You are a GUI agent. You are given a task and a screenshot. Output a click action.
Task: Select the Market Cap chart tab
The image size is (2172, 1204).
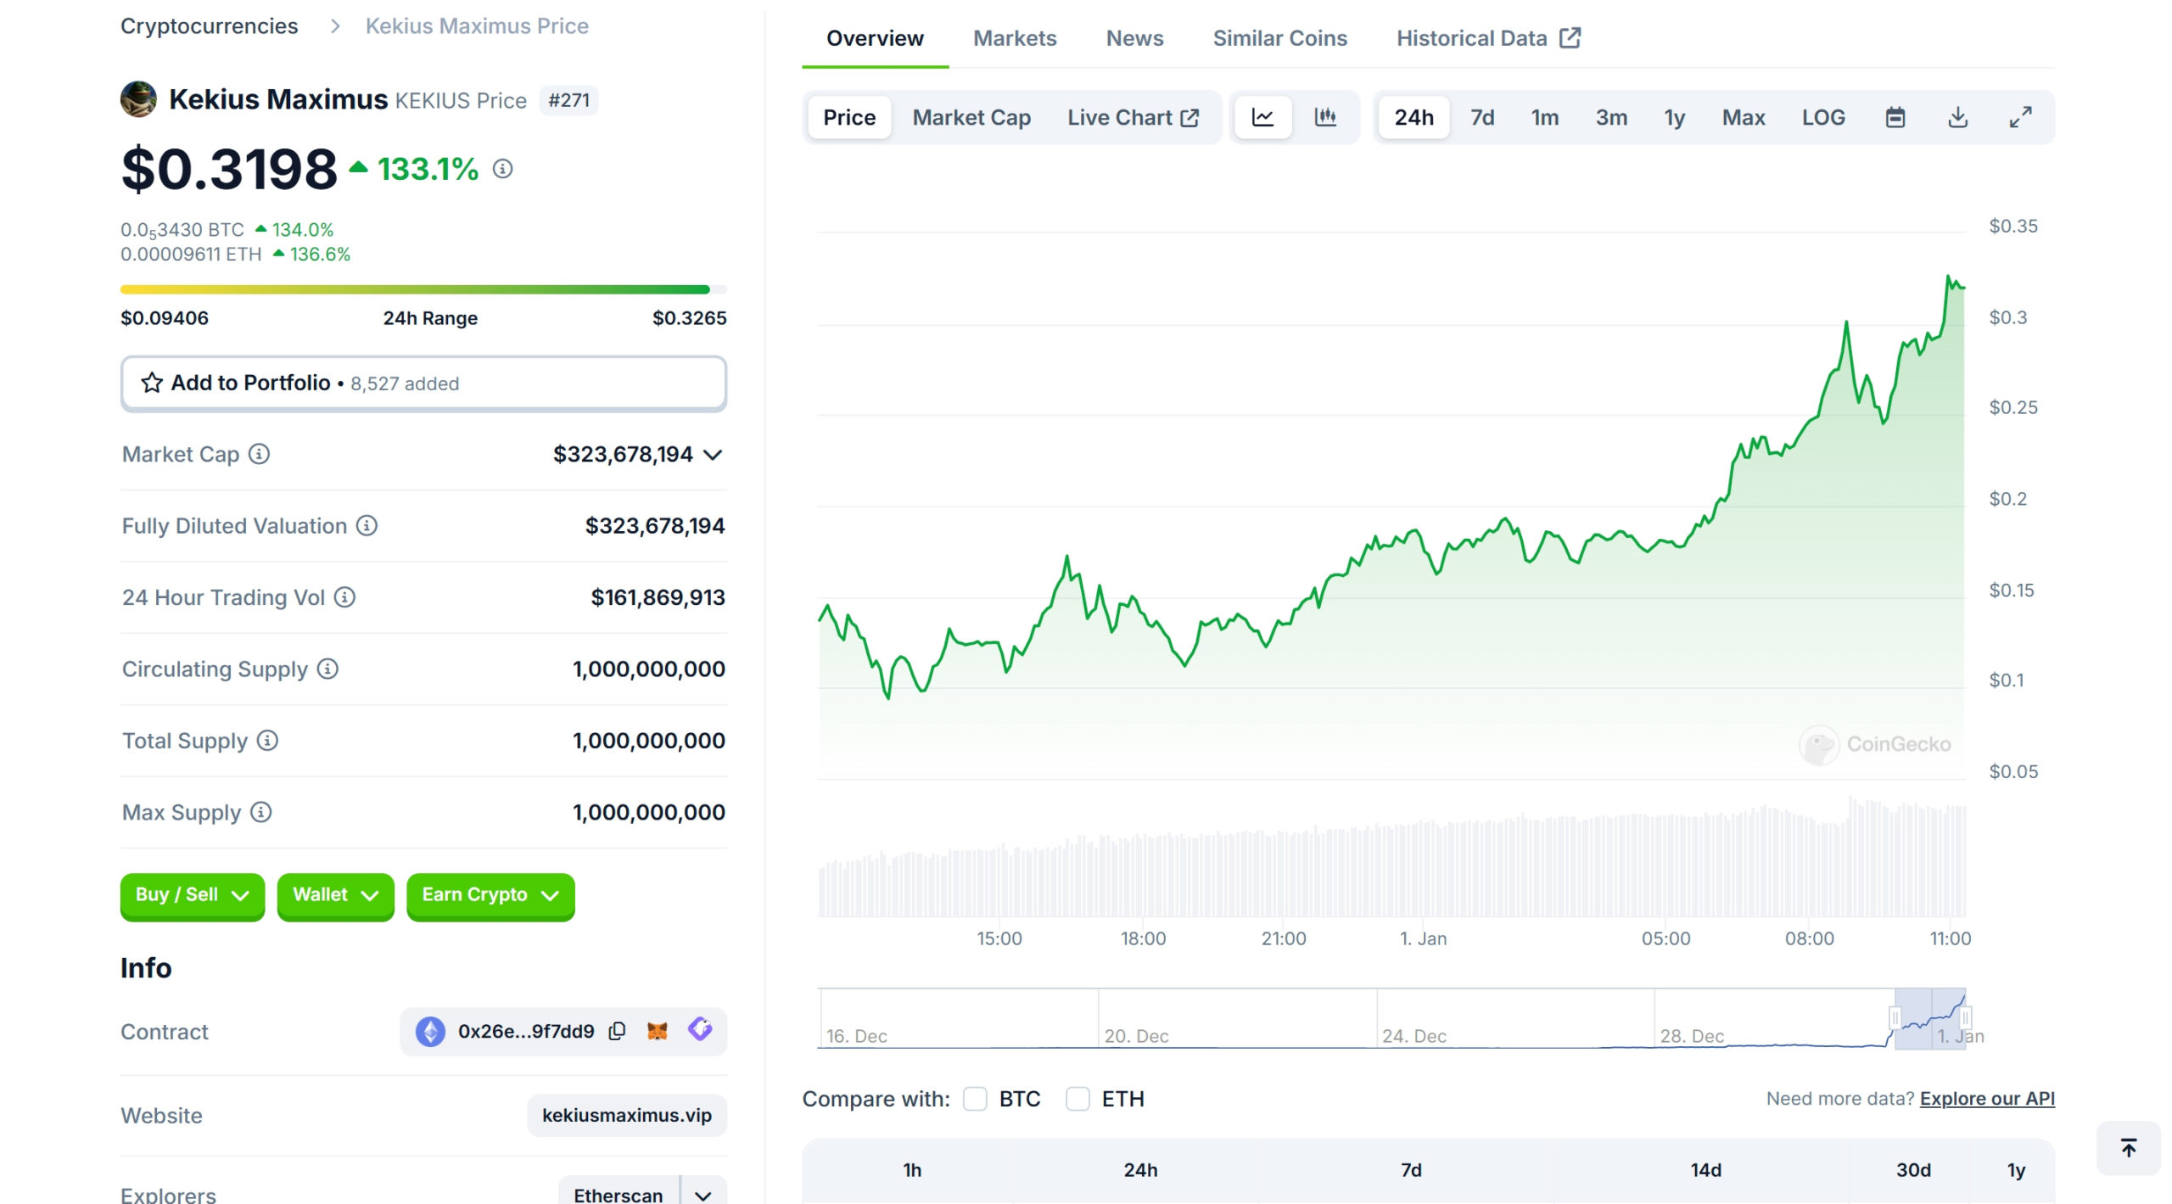click(971, 117)
